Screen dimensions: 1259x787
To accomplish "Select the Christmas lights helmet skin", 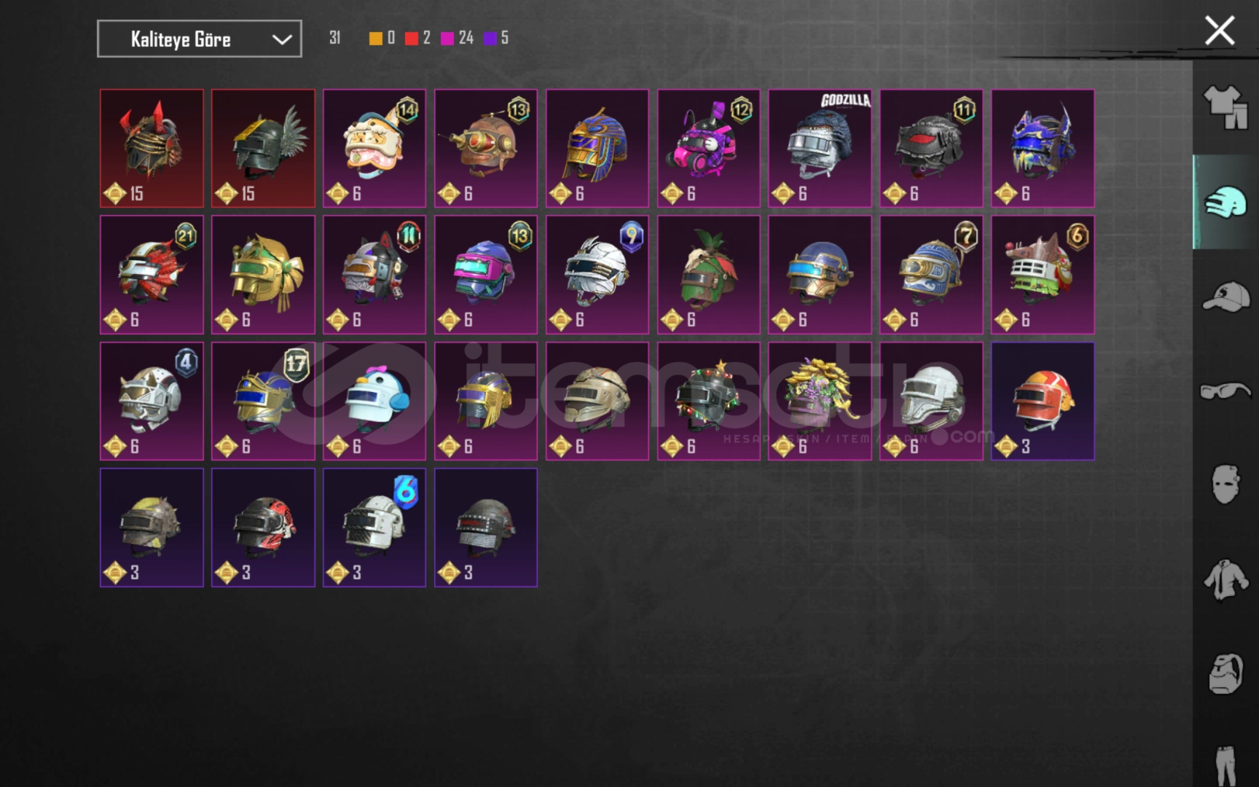I will 708,402.
